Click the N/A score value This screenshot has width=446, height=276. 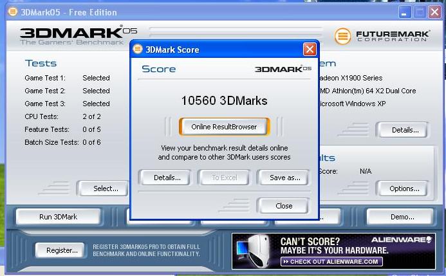pyautogui.click(x=366, y=171)
